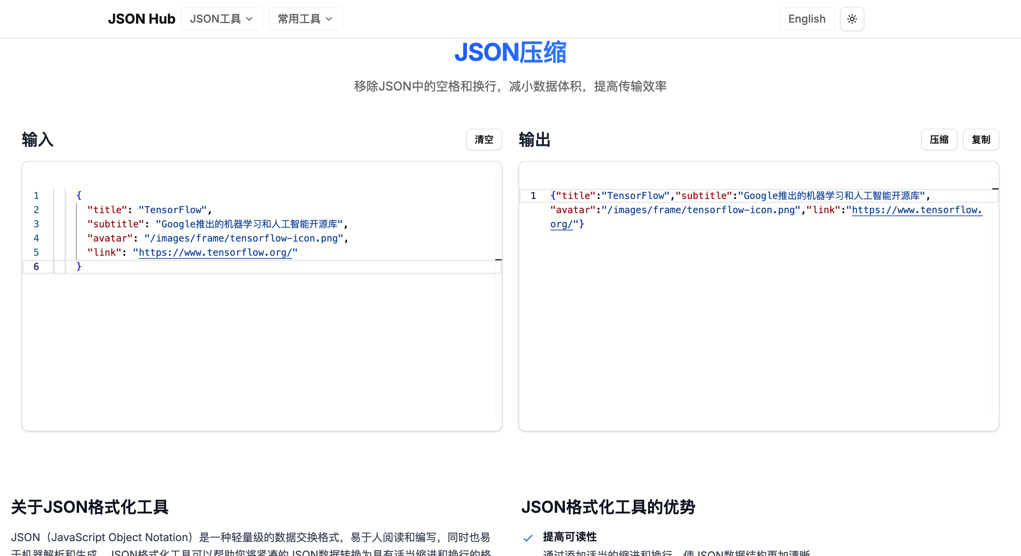Click line number 5 in the input editor
Viewport: 1021px width, 556px height.
pyautogui.click(x=36, y=252)
